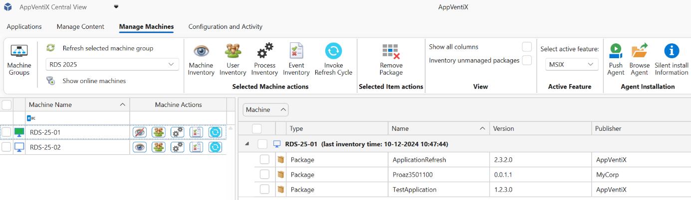Click the ApplicationRefresh package box icon
Image resolution: width=691 pixels, height=200 pixels.
[281, 160]
